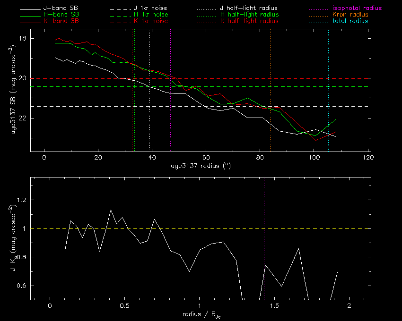The height and width of the screenshot is (321, 402).
Task: Click the cyan total radius vertical line
Action: tap(328, 90)
